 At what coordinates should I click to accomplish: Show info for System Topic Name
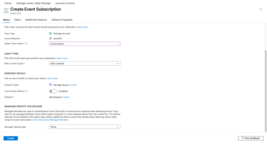[x=27, y=44]
